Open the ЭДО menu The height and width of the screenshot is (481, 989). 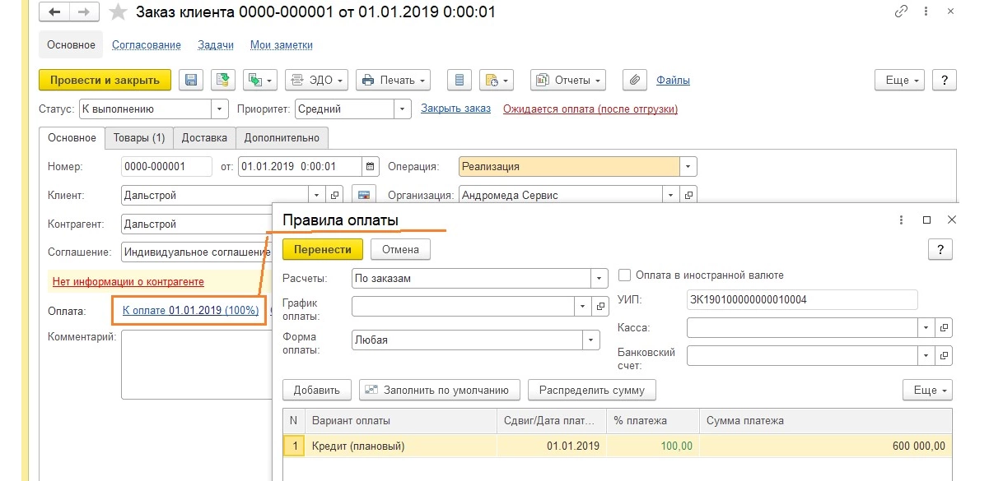point(317,80)
